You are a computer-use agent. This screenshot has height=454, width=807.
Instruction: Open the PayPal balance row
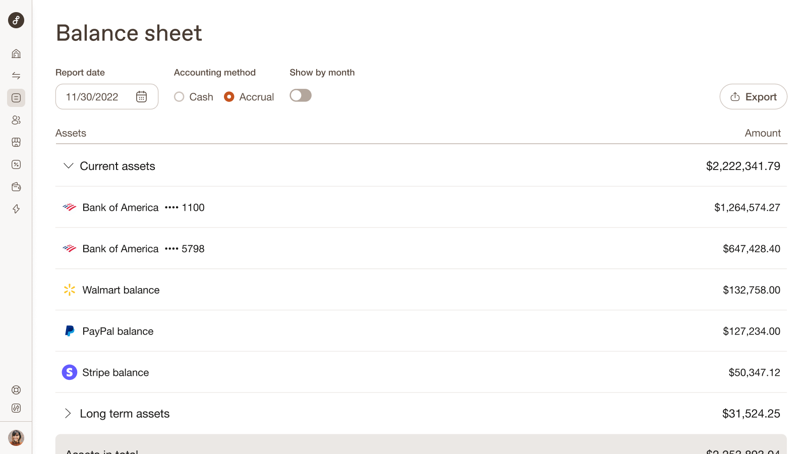click(118, 331)
